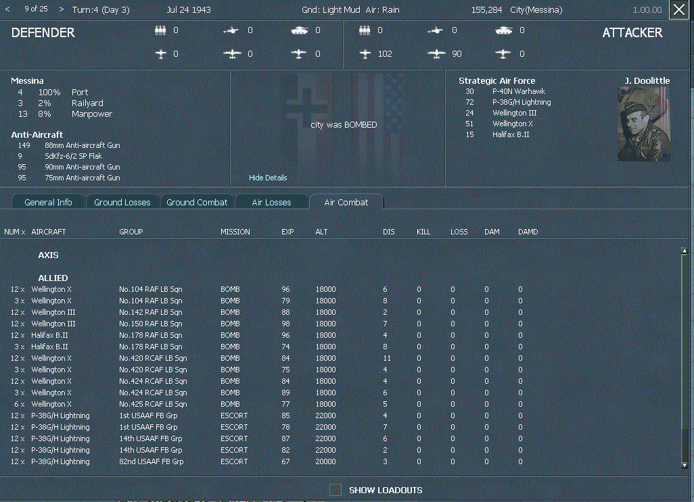Click 90mm Anti-aircraft Gun entry
Screen dimensions: 694x502
pos(83,167)
